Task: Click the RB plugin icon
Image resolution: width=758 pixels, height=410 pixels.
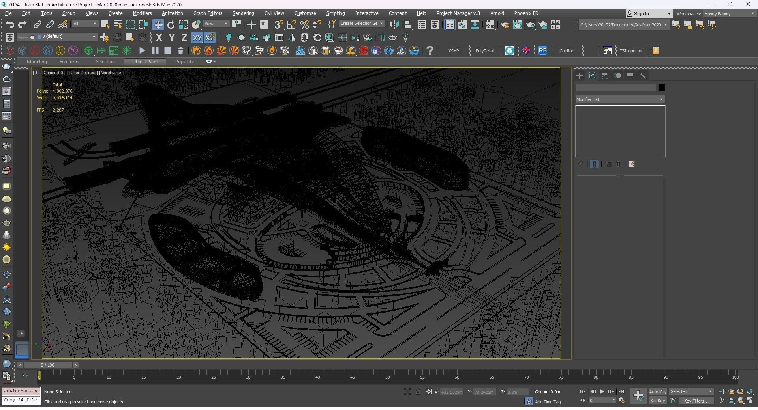Action: [x=542, y=50]
